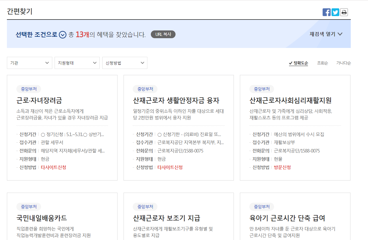
Task: Click the printer icon
Action: pyautogui.click(x=344, y=12)
